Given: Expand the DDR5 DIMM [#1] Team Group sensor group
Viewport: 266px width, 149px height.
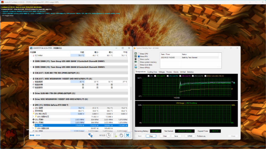Looking at the screenshot, I should coord(31,61).
